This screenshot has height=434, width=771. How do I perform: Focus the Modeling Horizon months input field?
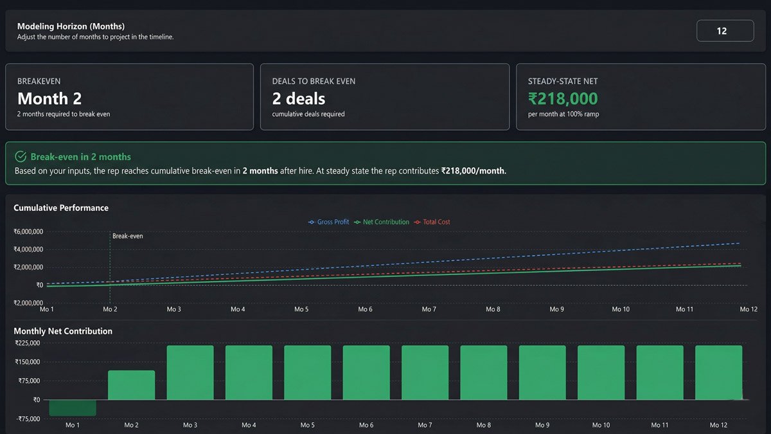(725, 31)
